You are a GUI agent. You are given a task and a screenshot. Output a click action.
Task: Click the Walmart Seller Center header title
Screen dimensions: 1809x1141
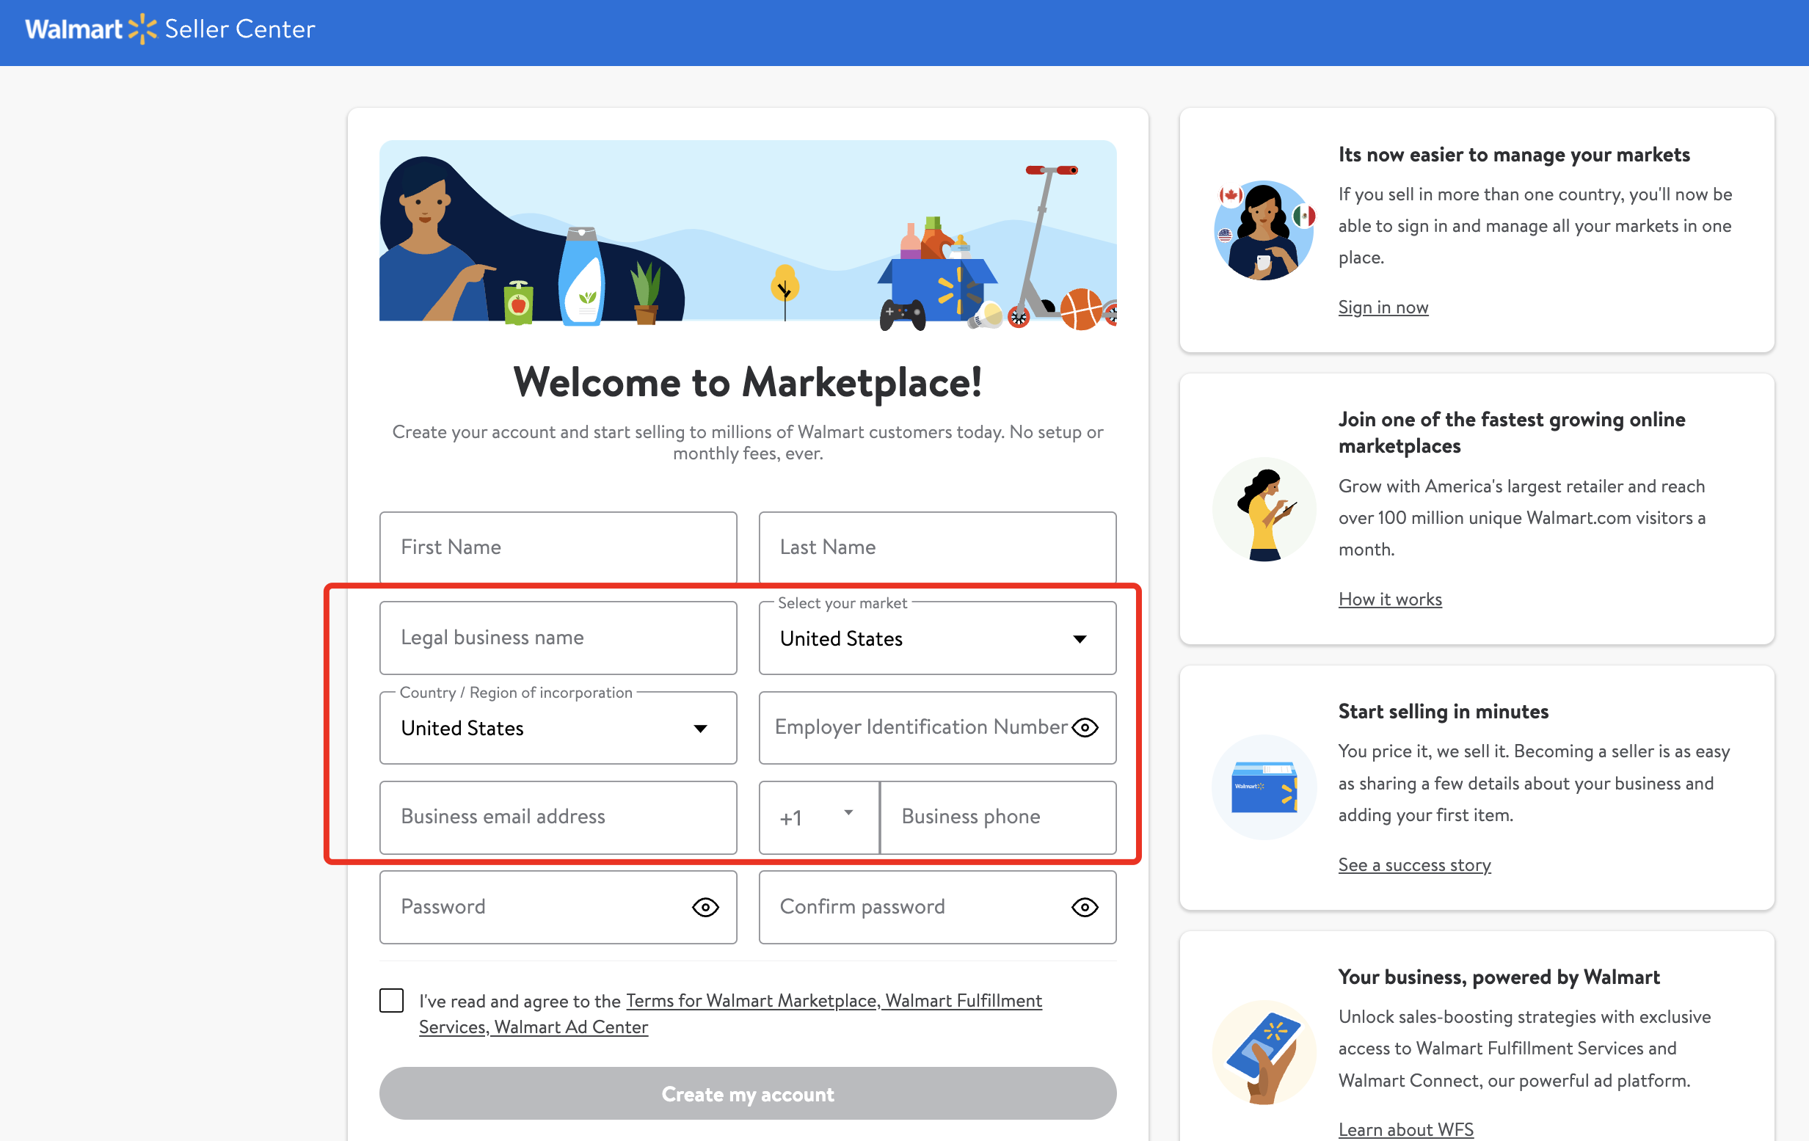point(170,29)
